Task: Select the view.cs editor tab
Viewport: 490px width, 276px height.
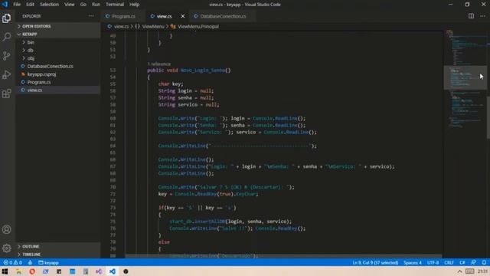Action: pos(164,16)
